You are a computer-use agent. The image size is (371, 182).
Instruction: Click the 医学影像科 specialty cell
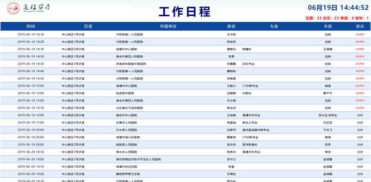pos(250,144)
